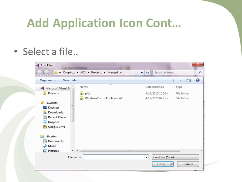Viewport: 242px width, 182px height.
Task: Select the ph1 folder row name
Action: coord(87,93)
